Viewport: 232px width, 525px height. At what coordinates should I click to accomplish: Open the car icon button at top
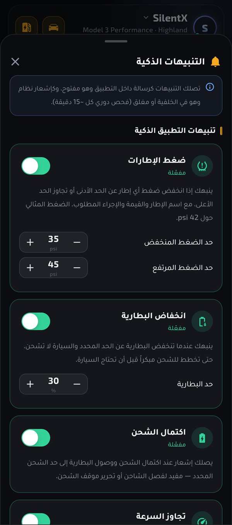[x=53, y=27]
